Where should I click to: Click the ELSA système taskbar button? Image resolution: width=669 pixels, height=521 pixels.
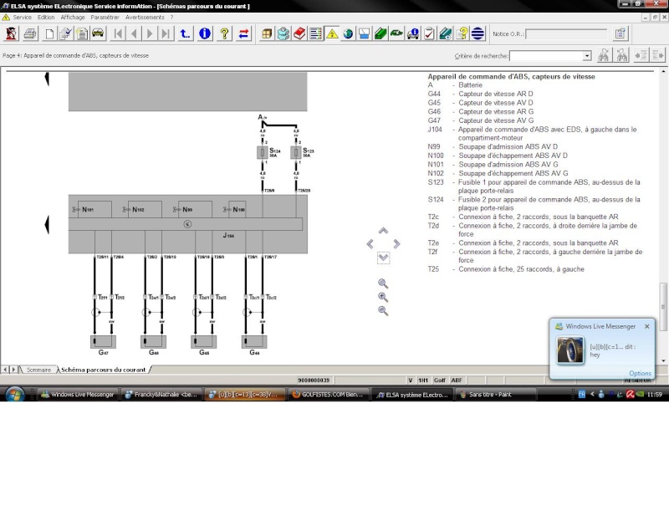(412, 395)
